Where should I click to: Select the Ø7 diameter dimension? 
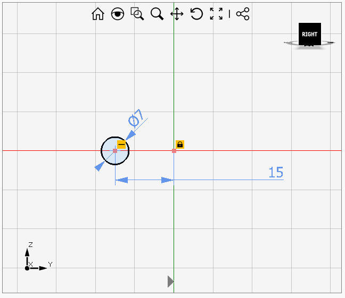[135, 118]
